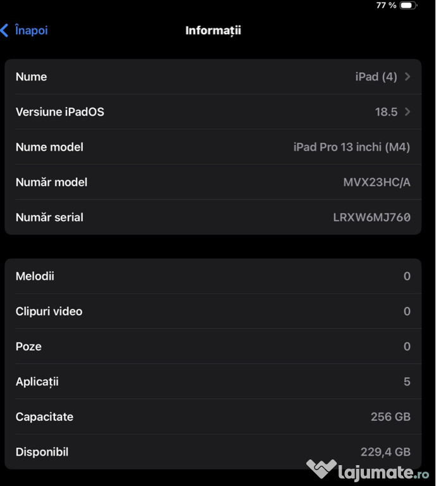Screen dimensions: 436x486
Task: Tap the blue back arrow icon
Action: click(x=4, y=30)
